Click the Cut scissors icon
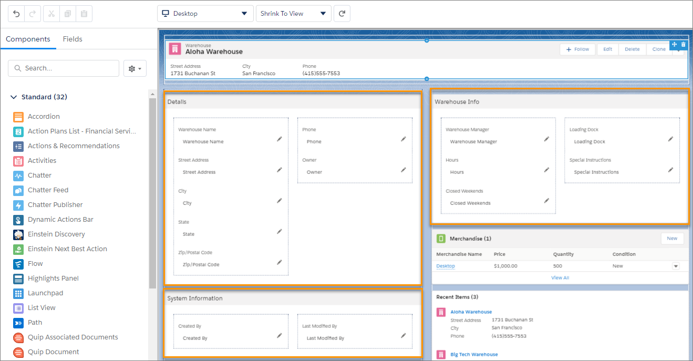Viewport: 693px width, 361px height. tap(51, 14)
